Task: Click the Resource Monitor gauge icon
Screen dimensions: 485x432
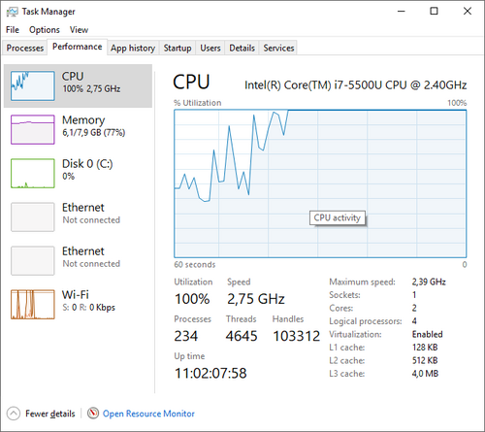Action: pyautogui.click(x=93, y=414)
